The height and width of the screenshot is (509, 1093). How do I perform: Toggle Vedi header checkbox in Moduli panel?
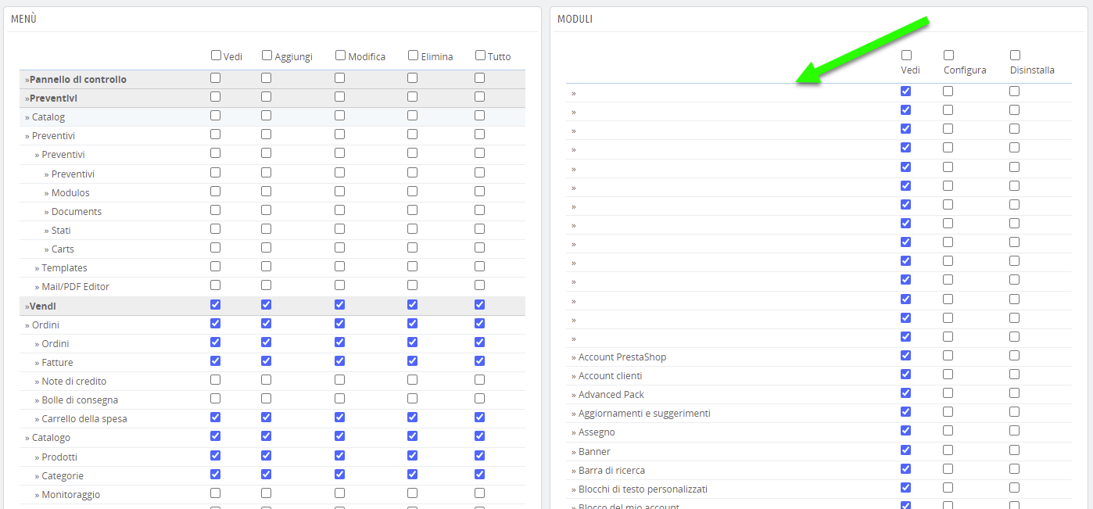(x=906, y=56)
